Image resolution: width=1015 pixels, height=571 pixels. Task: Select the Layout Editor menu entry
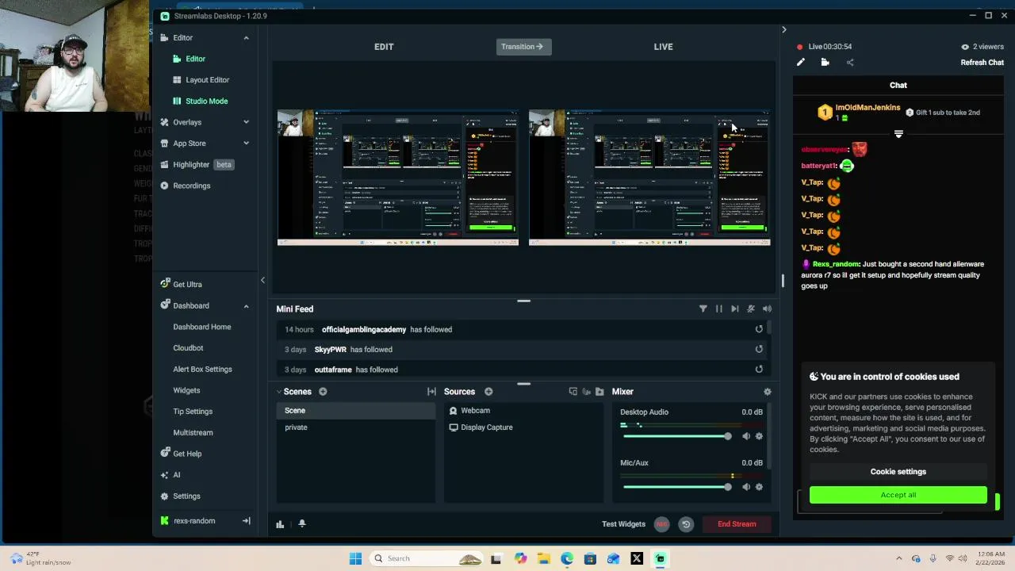(201, 80)
